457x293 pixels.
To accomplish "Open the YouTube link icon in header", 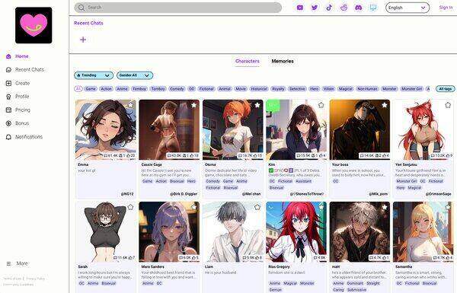I will pos(299,8).
